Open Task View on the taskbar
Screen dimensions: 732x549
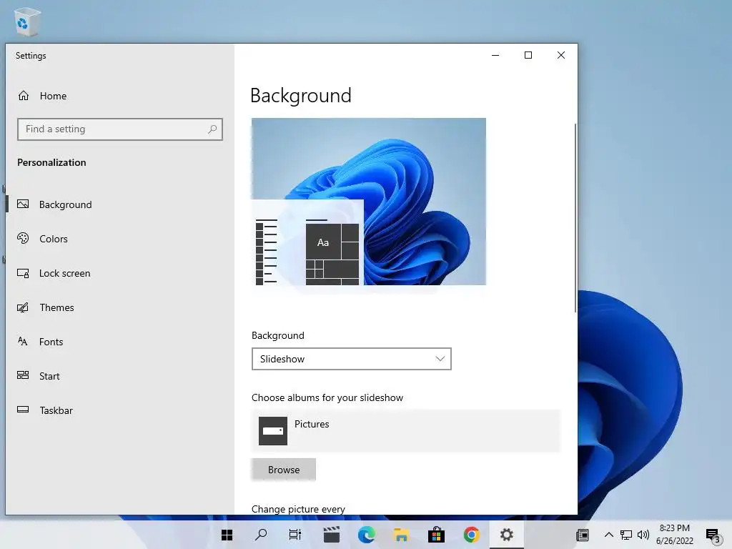coord(295,535)
